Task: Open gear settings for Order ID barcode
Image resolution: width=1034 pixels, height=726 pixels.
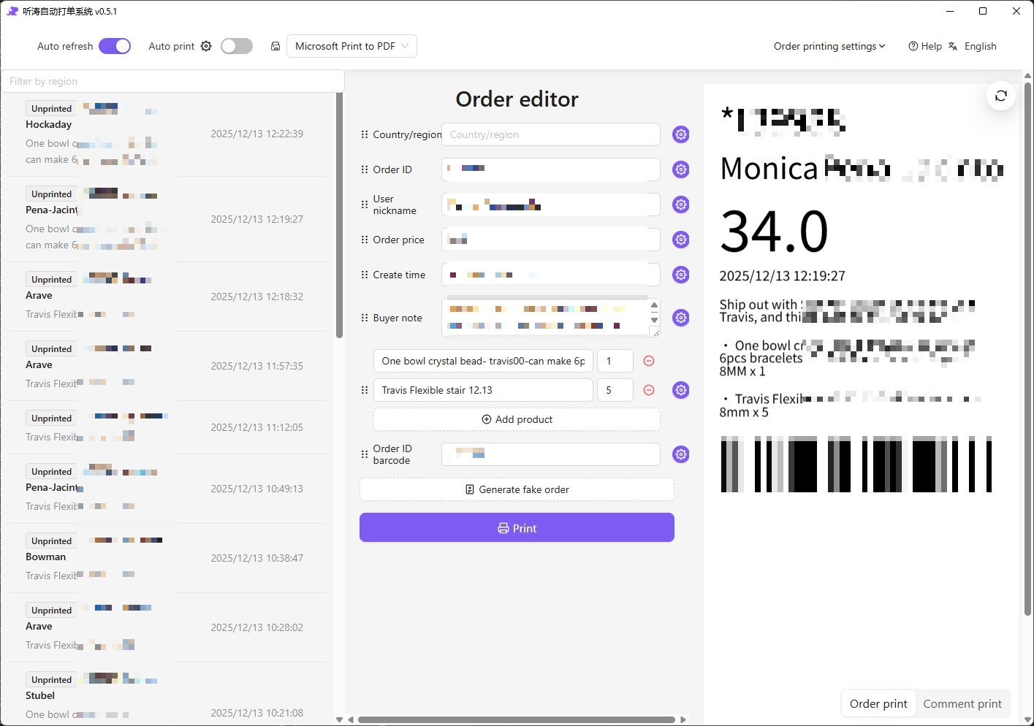Action: (680, 454)
